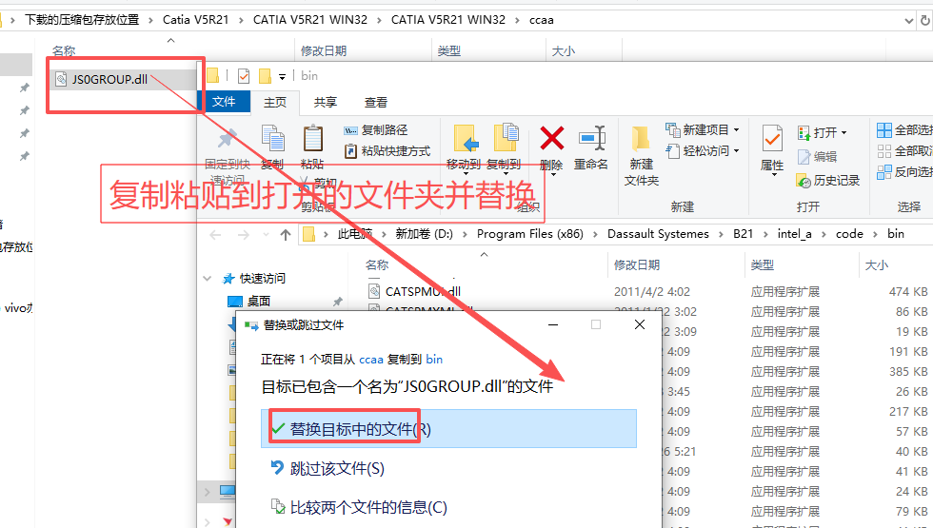Screen dimensions: 933x528
Task: Collapse the Quick access tree node
Action: (x=208, y=278)
